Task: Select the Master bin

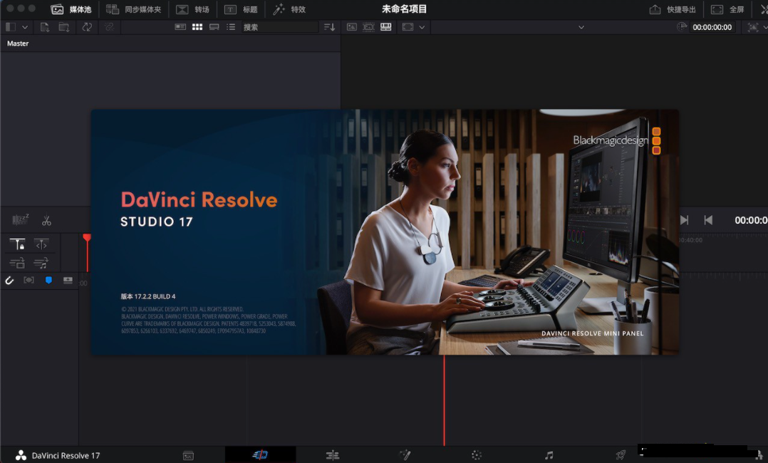Action: 18,43
